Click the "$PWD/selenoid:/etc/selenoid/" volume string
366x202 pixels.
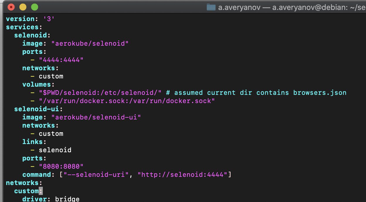100,93
